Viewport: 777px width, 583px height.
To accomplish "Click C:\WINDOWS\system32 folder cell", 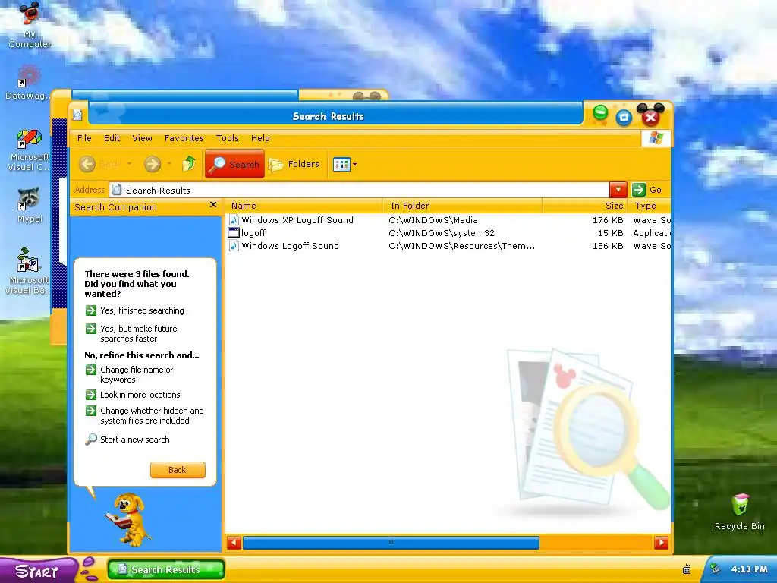I will [442, 233].
